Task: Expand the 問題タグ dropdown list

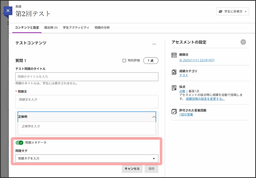Action: 154,158
